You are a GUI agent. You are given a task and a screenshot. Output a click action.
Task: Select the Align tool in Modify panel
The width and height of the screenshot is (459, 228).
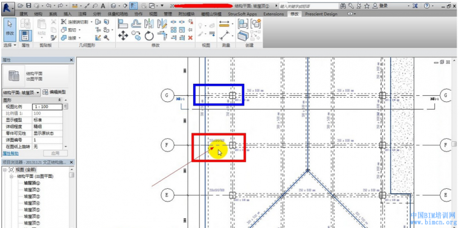coord(123,24)
